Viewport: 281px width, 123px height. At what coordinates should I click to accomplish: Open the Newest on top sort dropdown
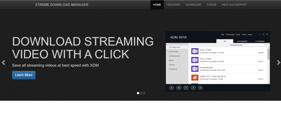tap(236, 45)
